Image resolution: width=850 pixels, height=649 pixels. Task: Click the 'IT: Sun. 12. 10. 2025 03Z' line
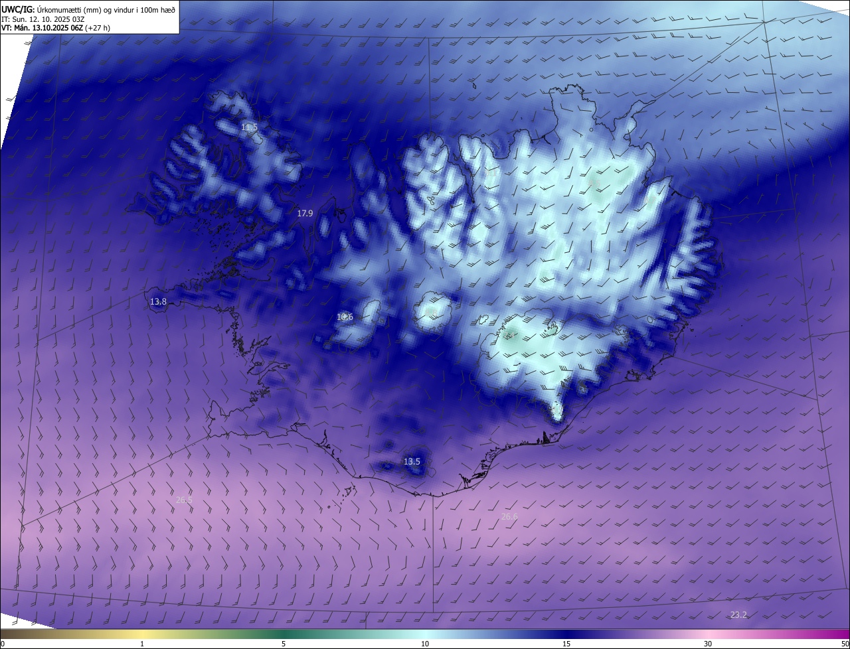(42, 19)
